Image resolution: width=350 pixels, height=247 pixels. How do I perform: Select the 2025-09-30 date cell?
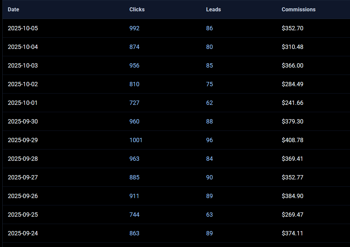(x=23, y=122)
